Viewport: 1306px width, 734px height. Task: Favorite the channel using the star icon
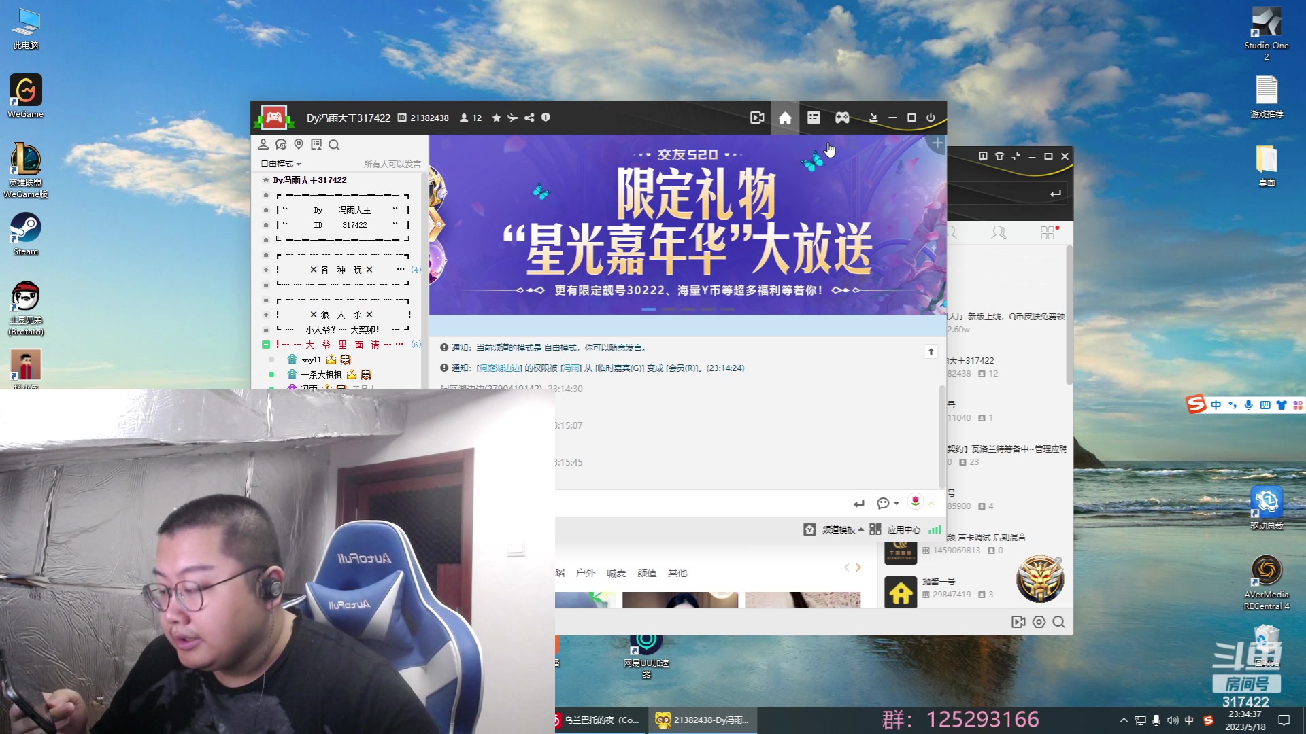496,118
